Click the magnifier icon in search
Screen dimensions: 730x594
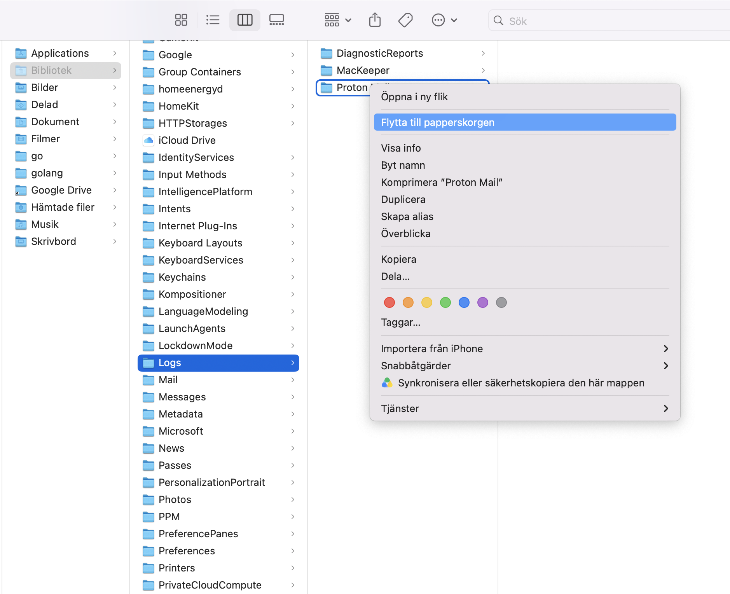pyautogui.click(x=498, y=21)
